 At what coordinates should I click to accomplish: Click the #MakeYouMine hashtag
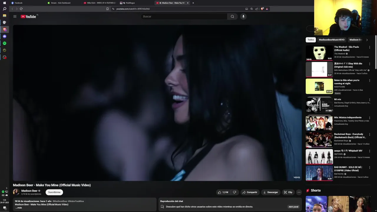coord(76,201)
